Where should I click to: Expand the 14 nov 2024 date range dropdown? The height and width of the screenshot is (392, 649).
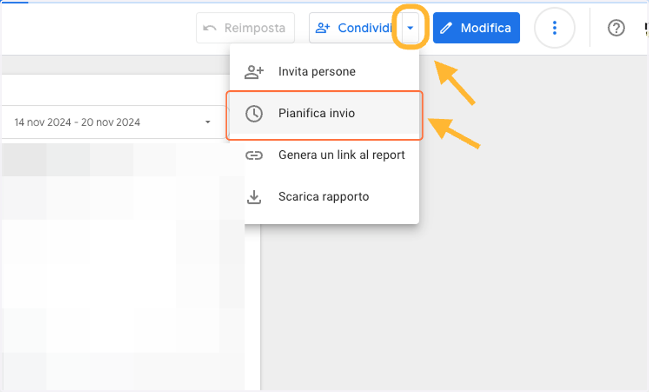pos(114,122)
